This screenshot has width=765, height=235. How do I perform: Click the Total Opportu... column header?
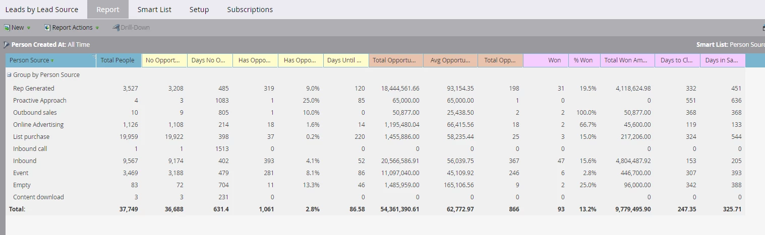[x=396, y=60]
